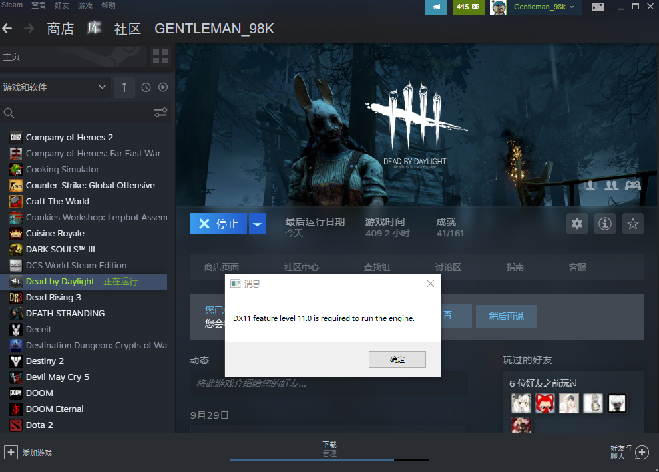This screenshot has height=472, width=659.
Task: Toggle favorite star icon
Action: tap(633, 224)
